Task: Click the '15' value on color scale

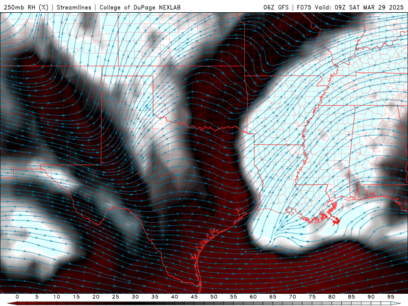Action: [x=76, y=297]
